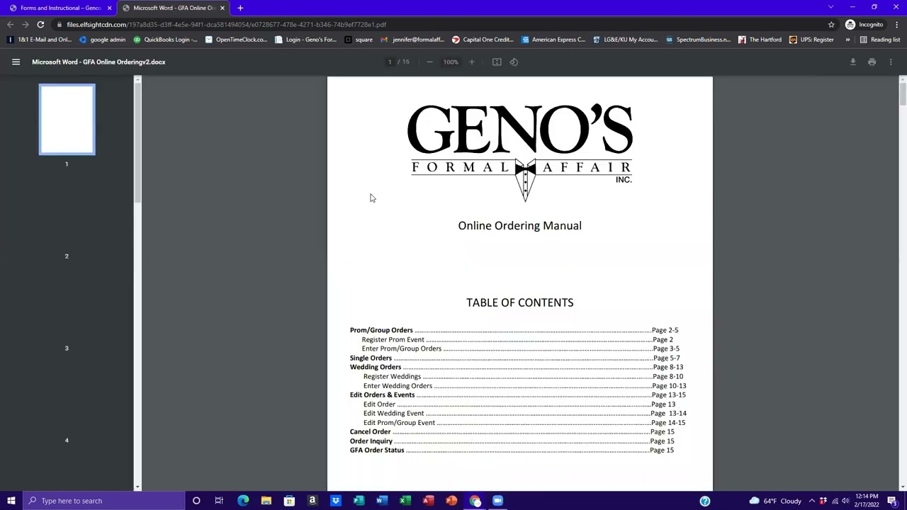The height and width of the screenshot is (510, 907).
Task: Expand more bookmarks chevron
Action: coord(847,40)
